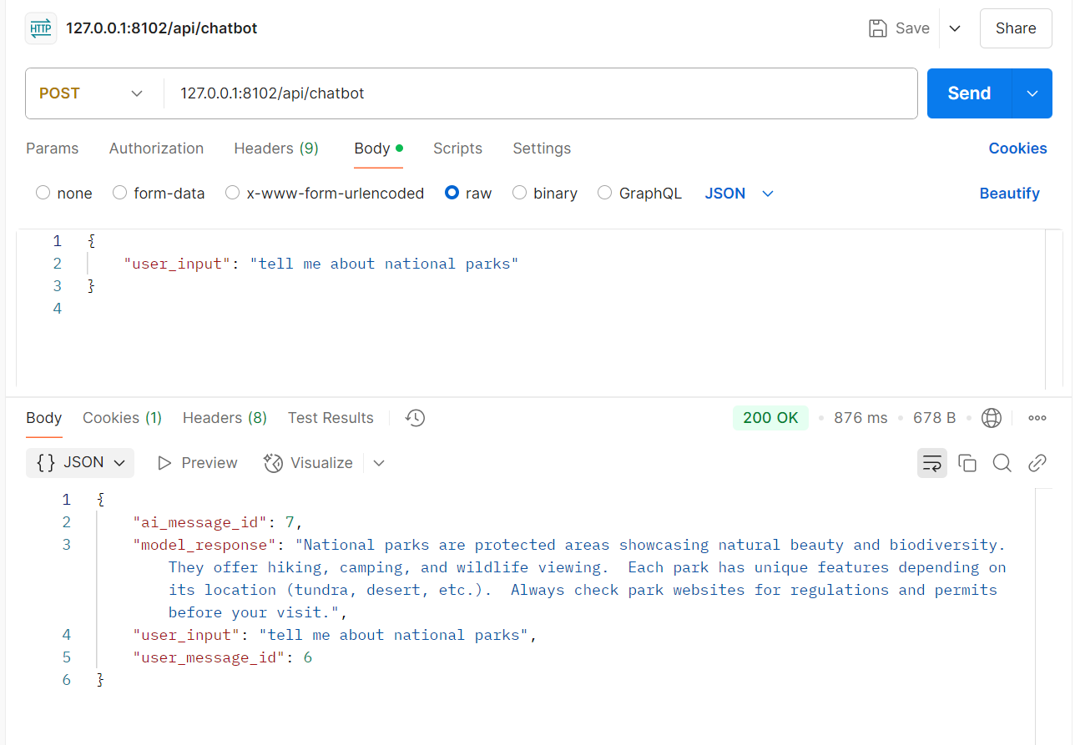Click the HTTP request icon by title

point(41,28)
